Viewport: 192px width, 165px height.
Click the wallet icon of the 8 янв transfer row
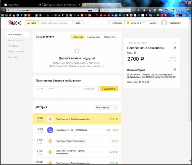click(50, 141)
